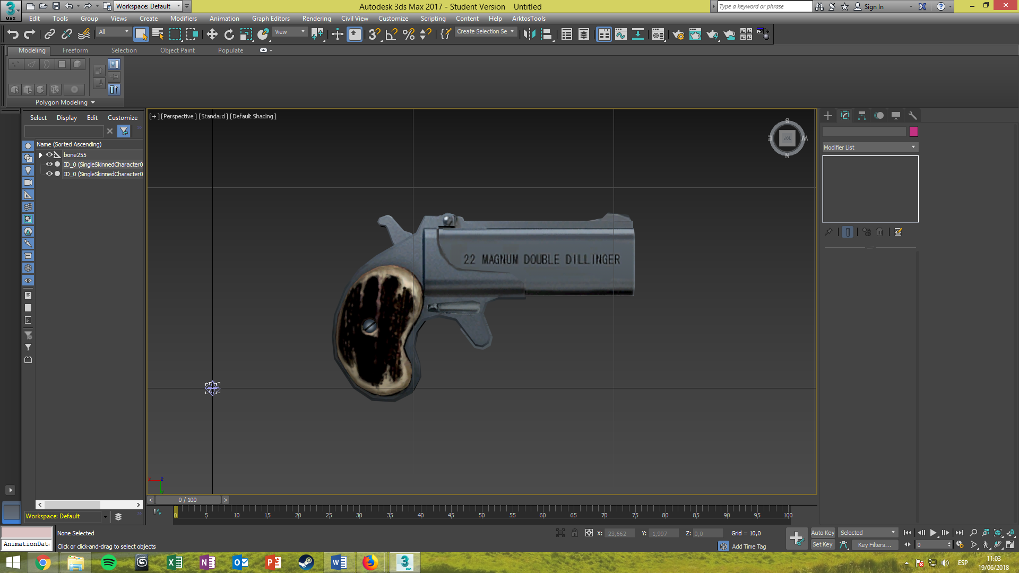Expand the bone255 tree item
This screenshot has height=573, width=1019.
tap(41, 155)
